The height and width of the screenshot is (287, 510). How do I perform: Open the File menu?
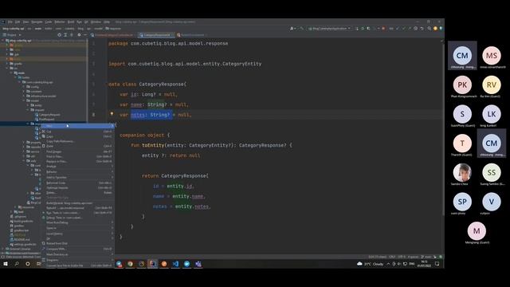click(10, 22)
